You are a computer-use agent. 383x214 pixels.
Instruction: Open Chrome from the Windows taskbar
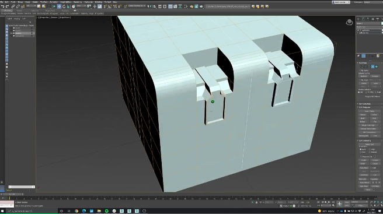[76, 211]
